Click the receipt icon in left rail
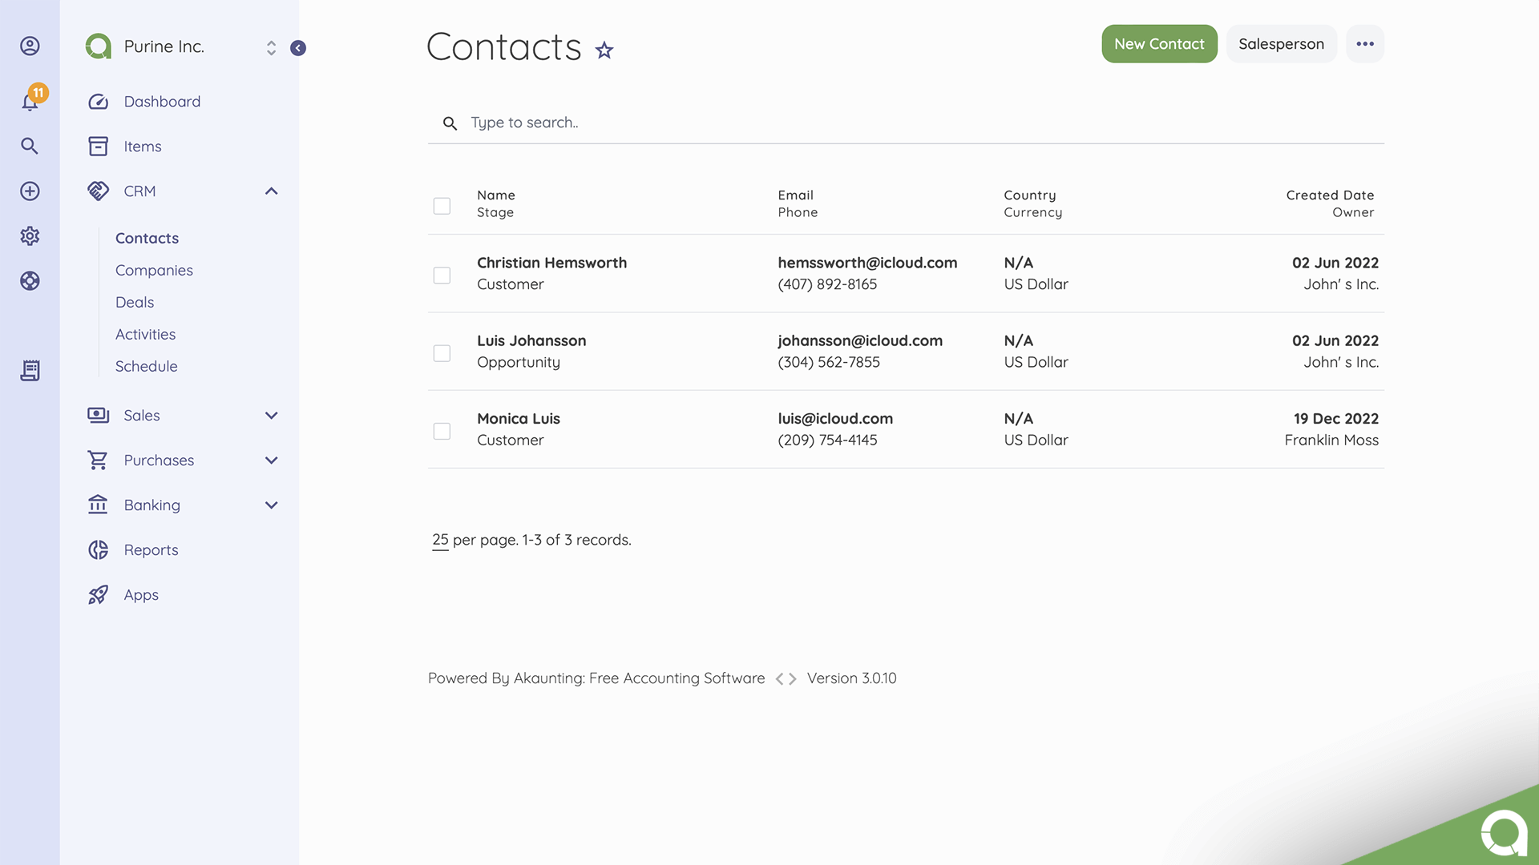 (x=30, y=370)
